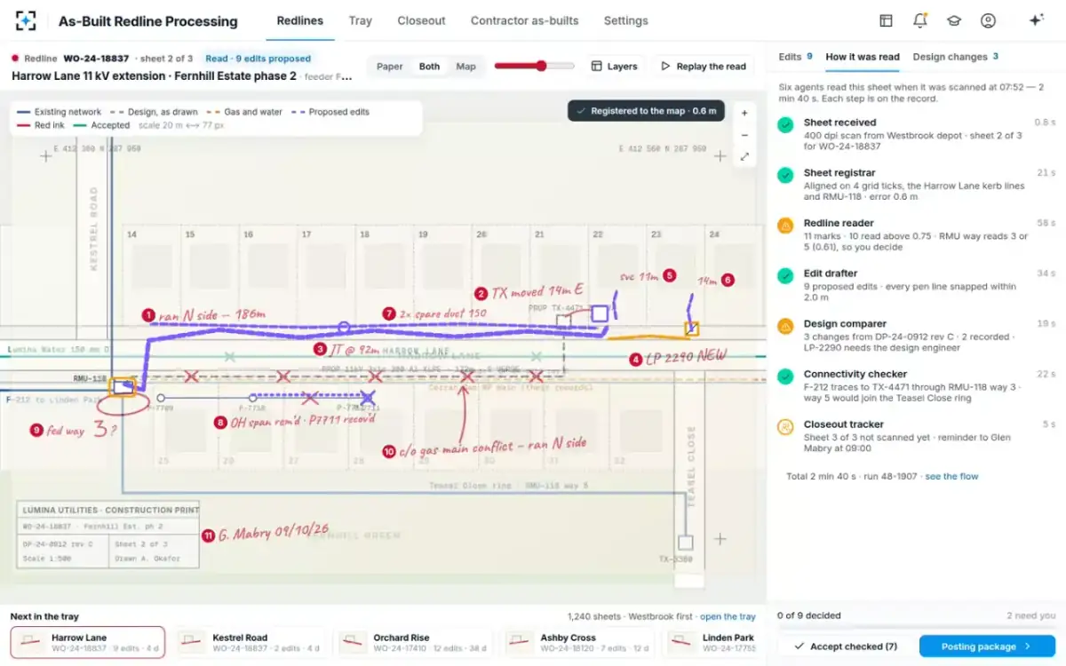Image resolution: width=1066 pixels, height=666 pixels.
Task: Open notifications bell
Action: 919,20
